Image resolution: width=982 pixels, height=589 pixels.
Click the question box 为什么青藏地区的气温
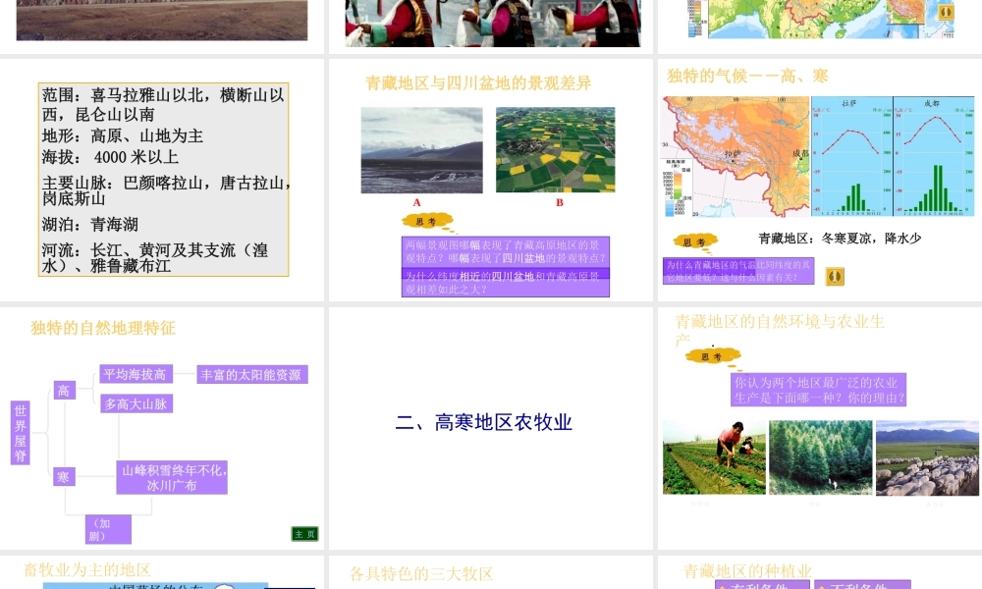(738, 271)
